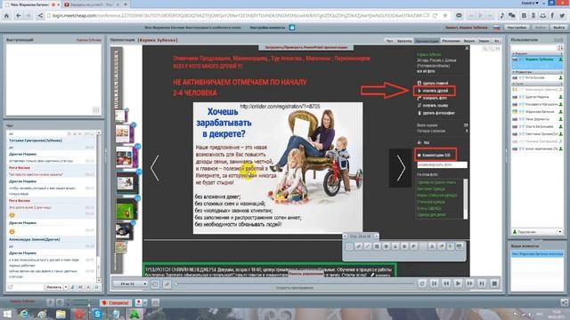The width and height of the screenshot is (570, 320).
Task: Click 'Загрузить/Примерить PowerPoint презентацию' bar
Action: (x=305, y=47)
